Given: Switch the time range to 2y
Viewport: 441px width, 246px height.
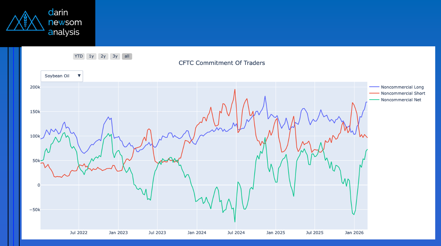Looking at the screenshot, I should click(103, 56).
